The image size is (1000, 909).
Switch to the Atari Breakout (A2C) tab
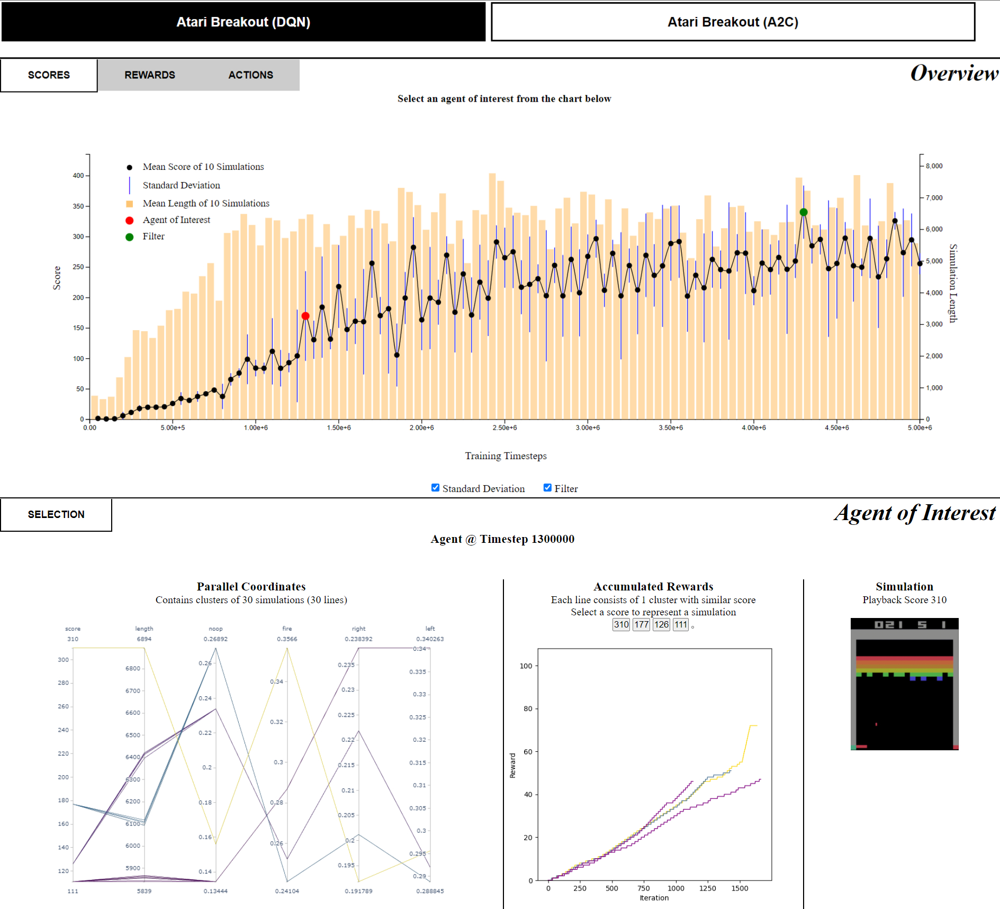point(733,22)
